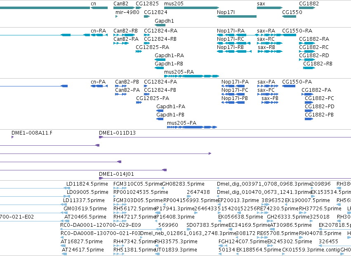Select the cn gene feature
This screenshot has width=351, height=256.
tap(99, 8)
